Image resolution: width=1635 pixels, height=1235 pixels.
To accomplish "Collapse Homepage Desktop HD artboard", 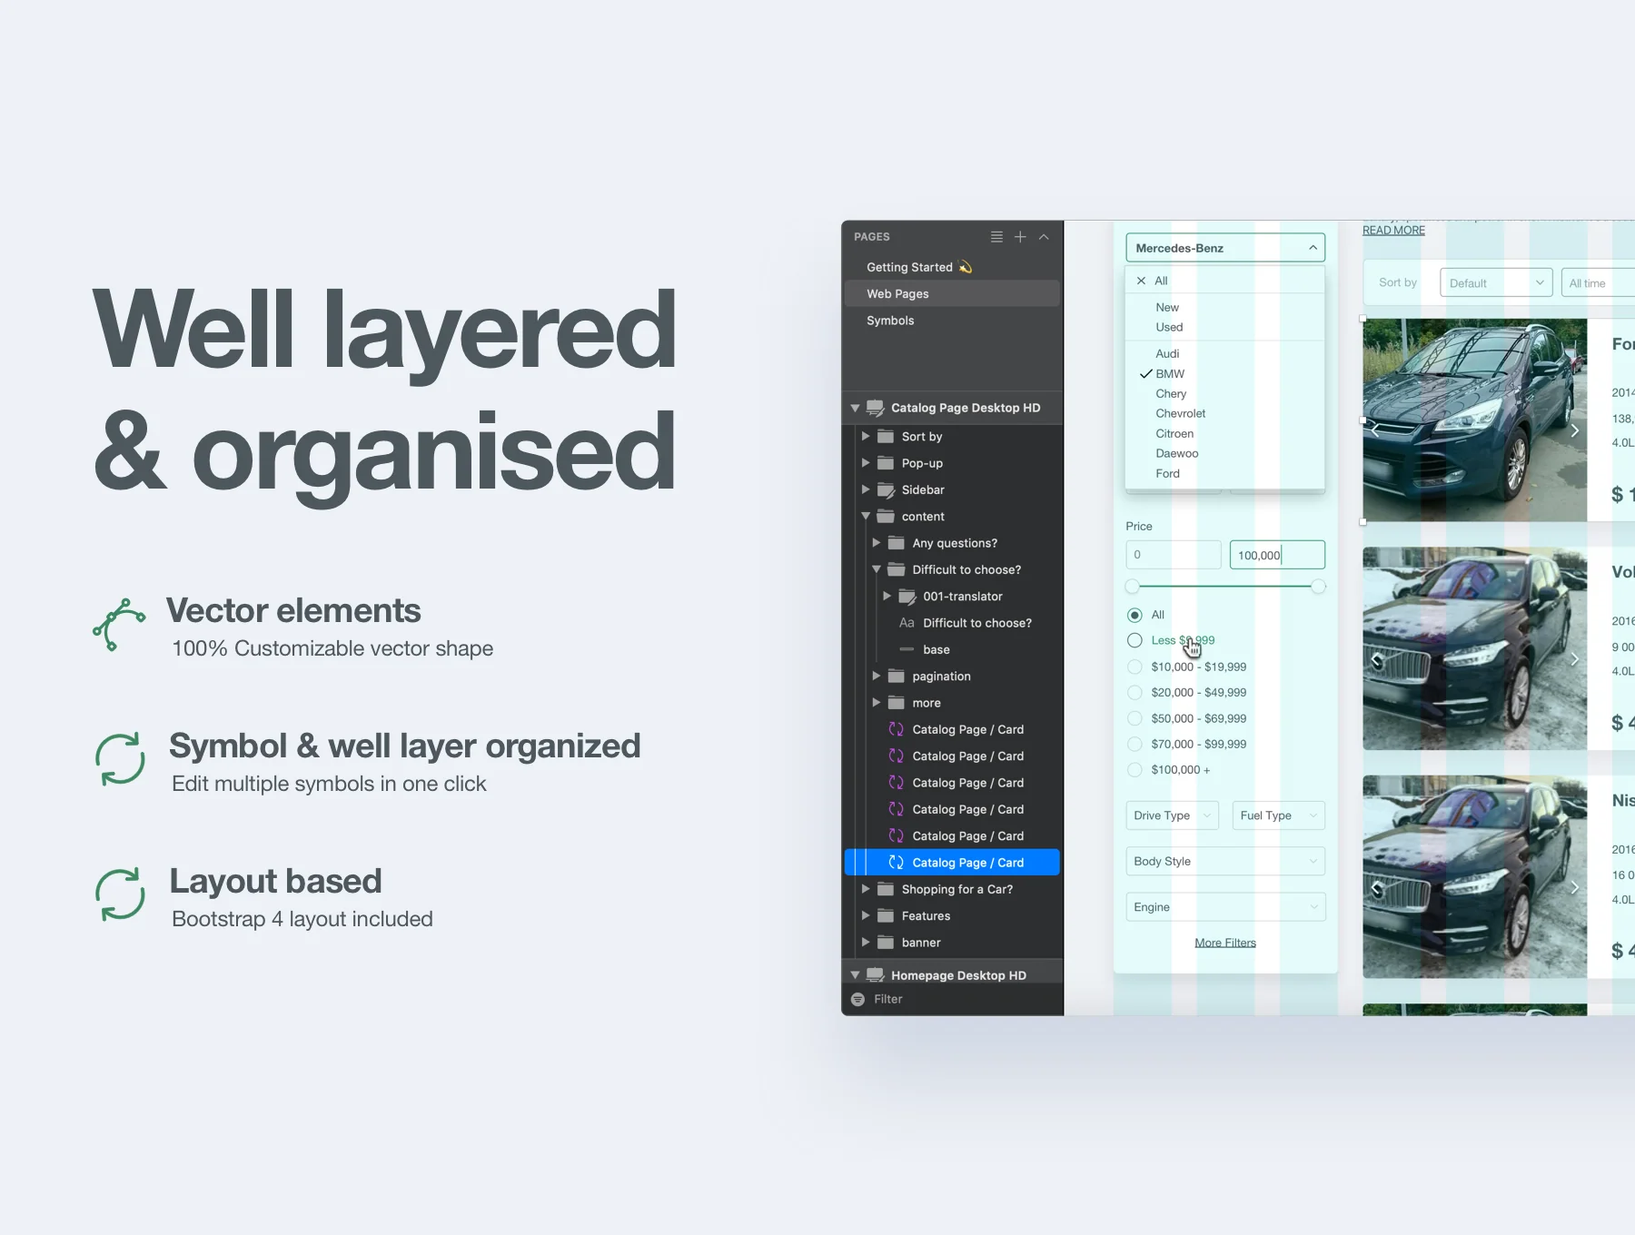I will coord(855,975).
